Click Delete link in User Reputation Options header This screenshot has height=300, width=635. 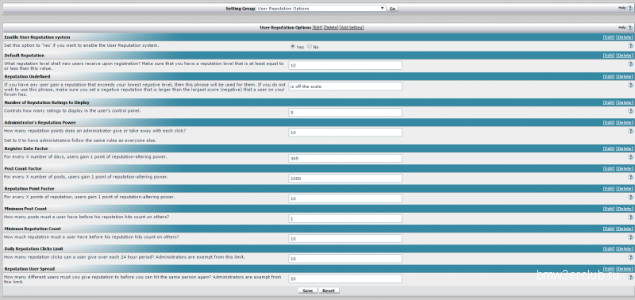coord(331,28)
